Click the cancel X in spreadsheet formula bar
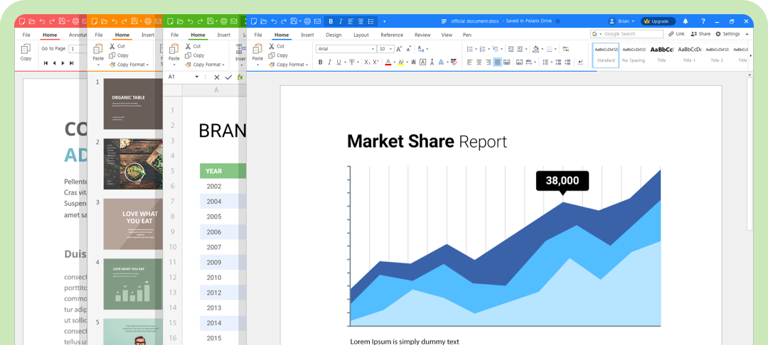 216,77
